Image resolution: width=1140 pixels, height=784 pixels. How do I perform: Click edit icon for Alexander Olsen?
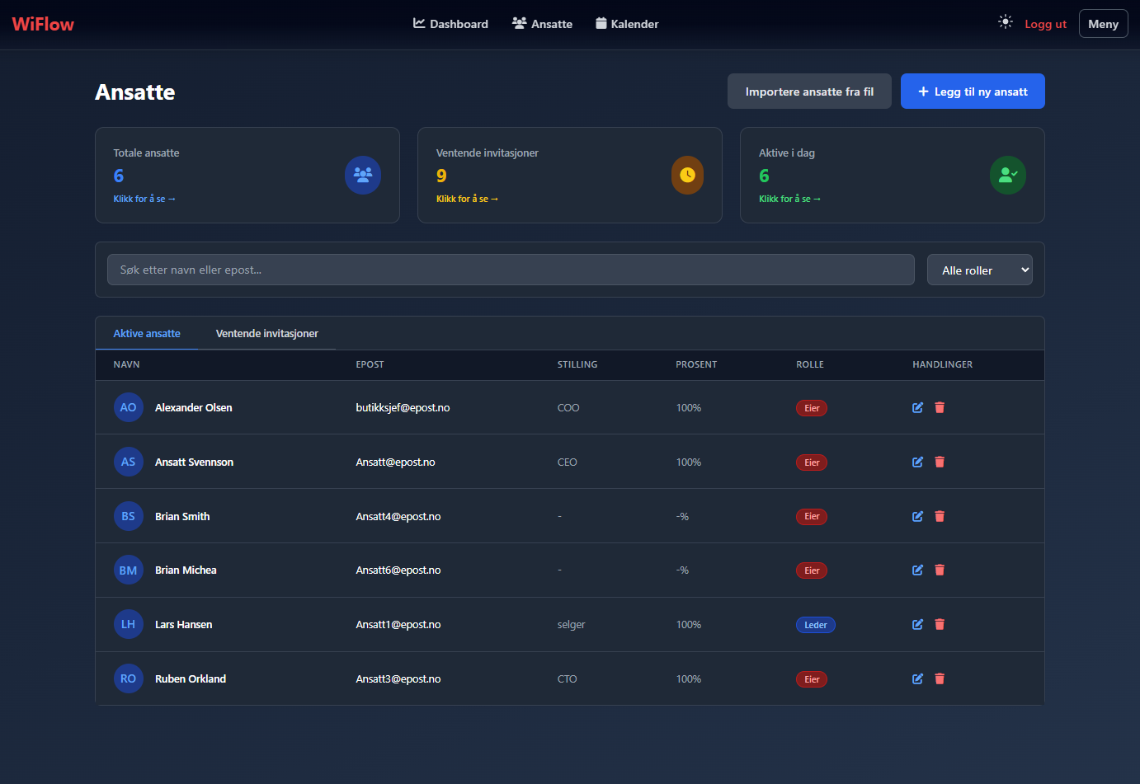(917, 407)
